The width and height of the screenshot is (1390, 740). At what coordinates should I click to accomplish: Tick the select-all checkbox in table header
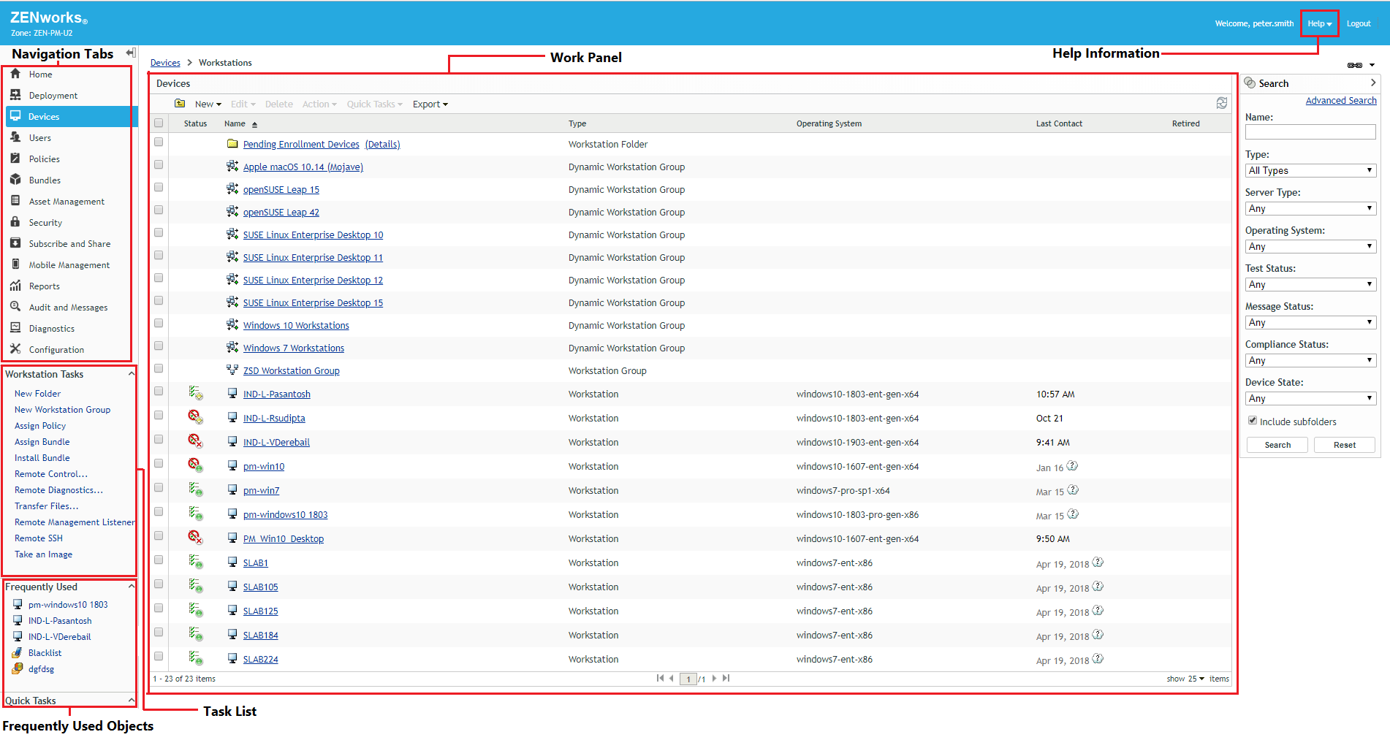coord(159,123)
